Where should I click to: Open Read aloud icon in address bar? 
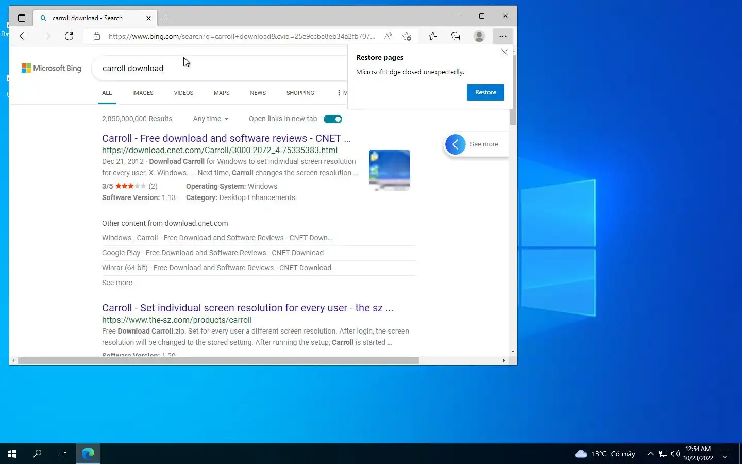point(388,36)
